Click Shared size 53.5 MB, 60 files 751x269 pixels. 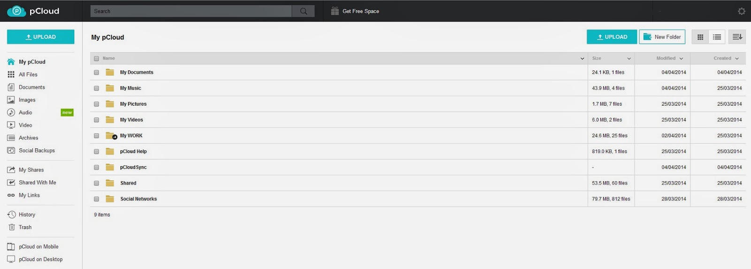tap(610, 183)
